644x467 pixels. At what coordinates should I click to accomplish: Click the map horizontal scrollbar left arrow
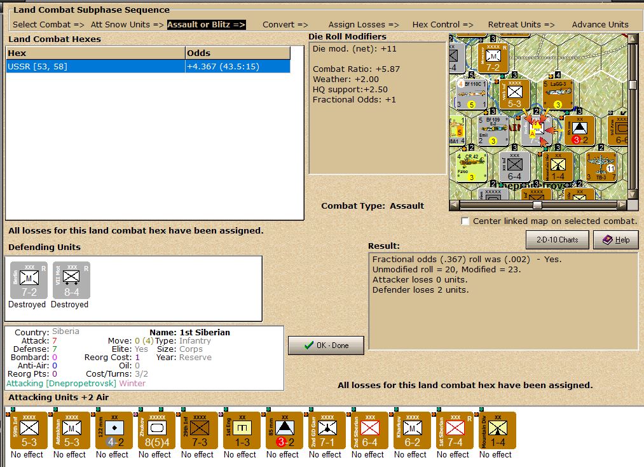point(454,205)
